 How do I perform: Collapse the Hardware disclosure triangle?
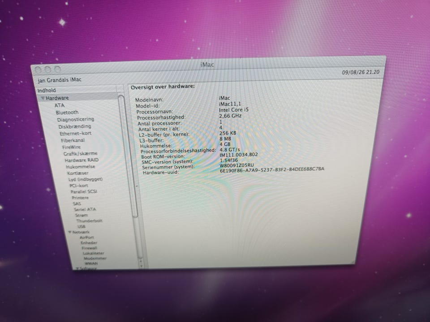[x=43, y=98]
